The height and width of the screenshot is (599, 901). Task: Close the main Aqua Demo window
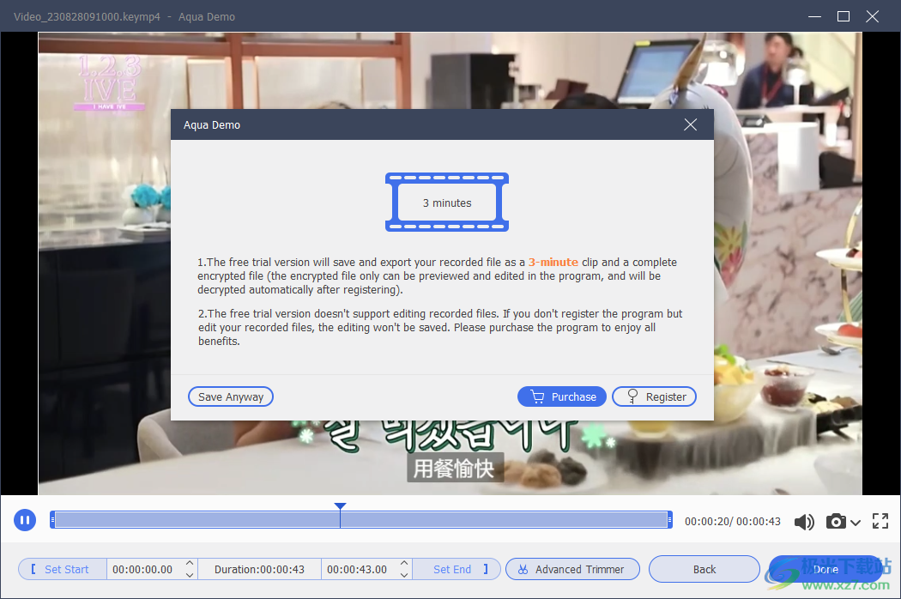coord(873,16)
